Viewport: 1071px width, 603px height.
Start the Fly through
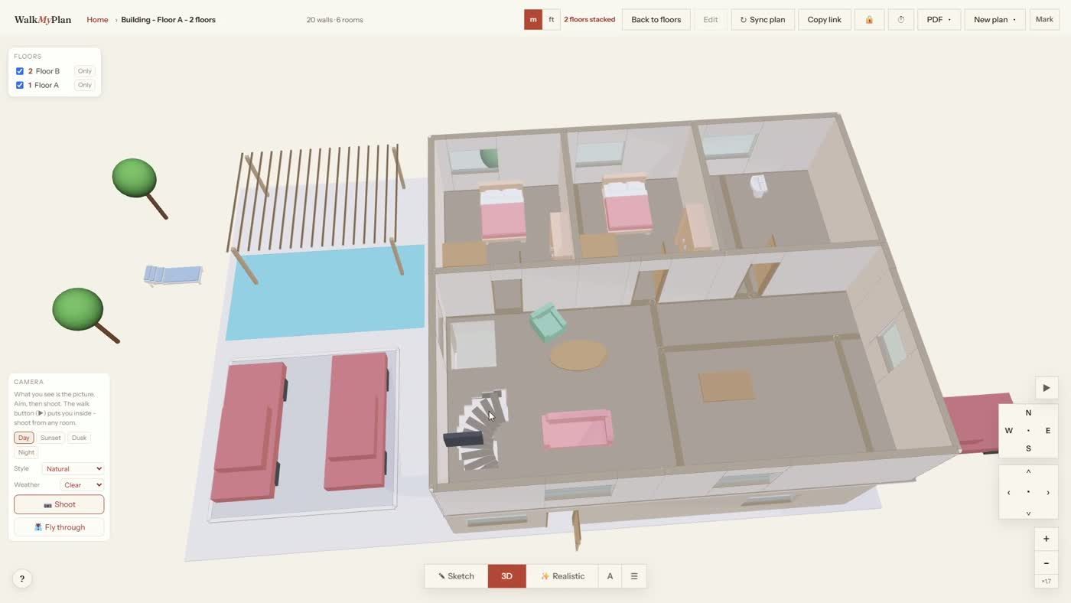59,527
